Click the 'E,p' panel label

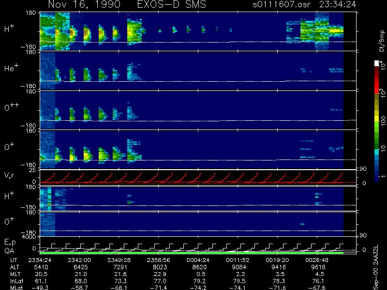pyautogui.click(x=10, y=243)
